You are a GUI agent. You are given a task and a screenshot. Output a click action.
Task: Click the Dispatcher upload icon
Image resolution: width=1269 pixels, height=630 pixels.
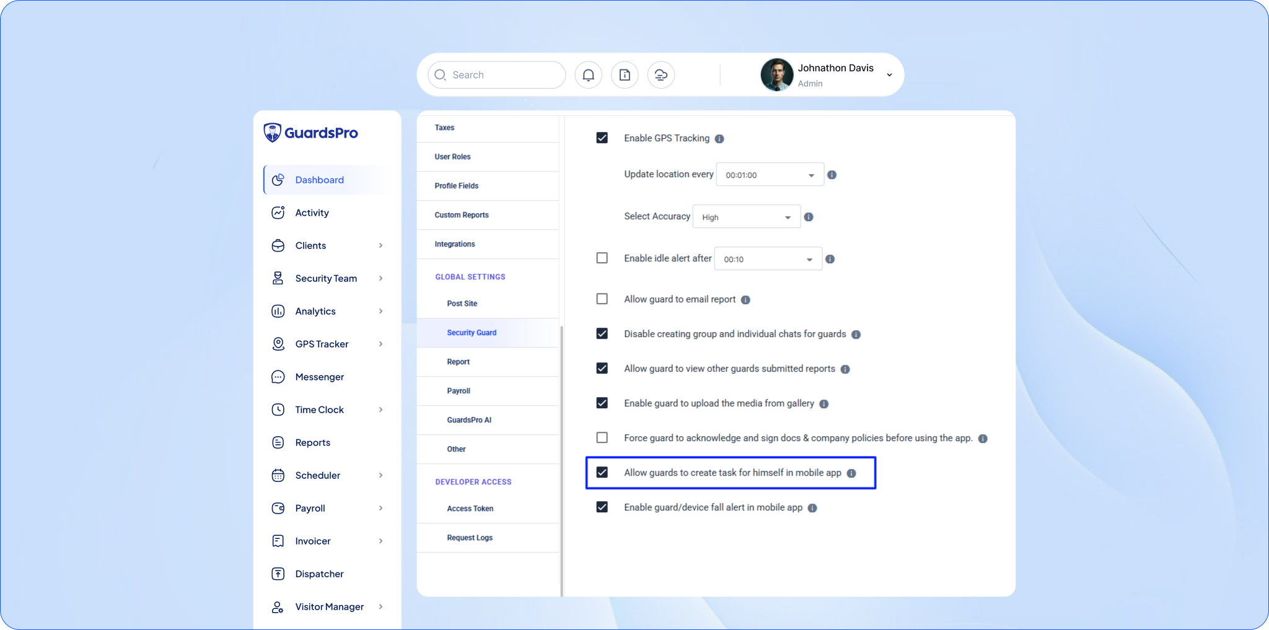point(278,574)
